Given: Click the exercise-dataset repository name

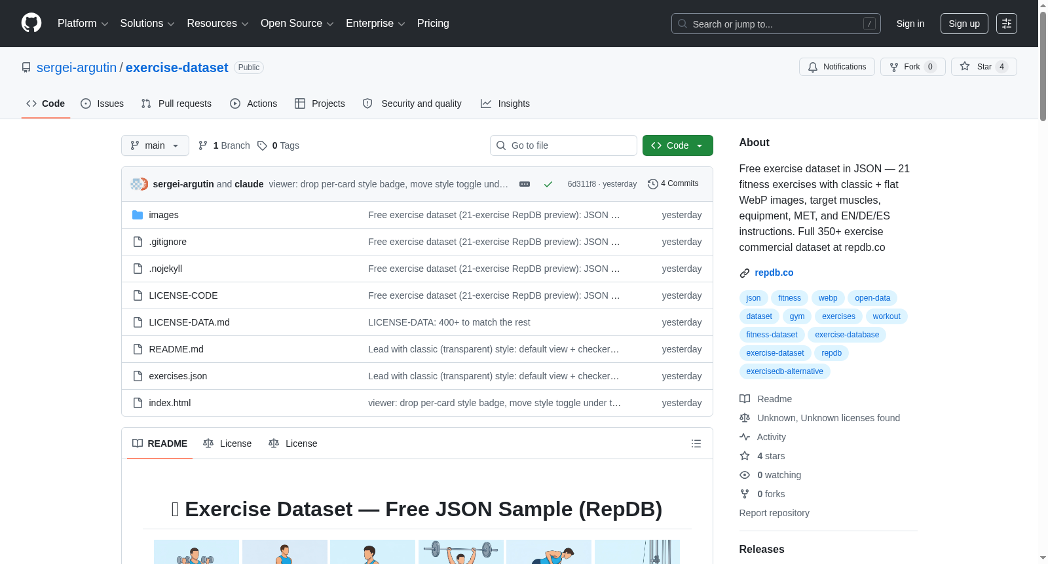Looking at the screenshot, I should pyautogui.click(x=177, y=67).
